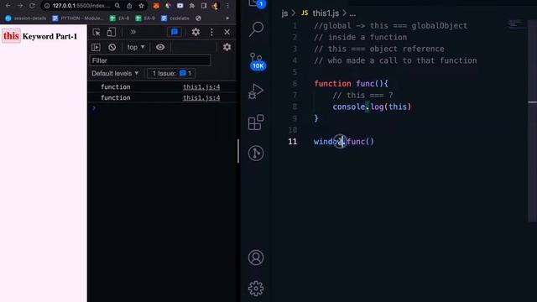Screen dimensions: 537x302
Task: Toggle the DevTools device toolbar
Action: click(111, 32)
